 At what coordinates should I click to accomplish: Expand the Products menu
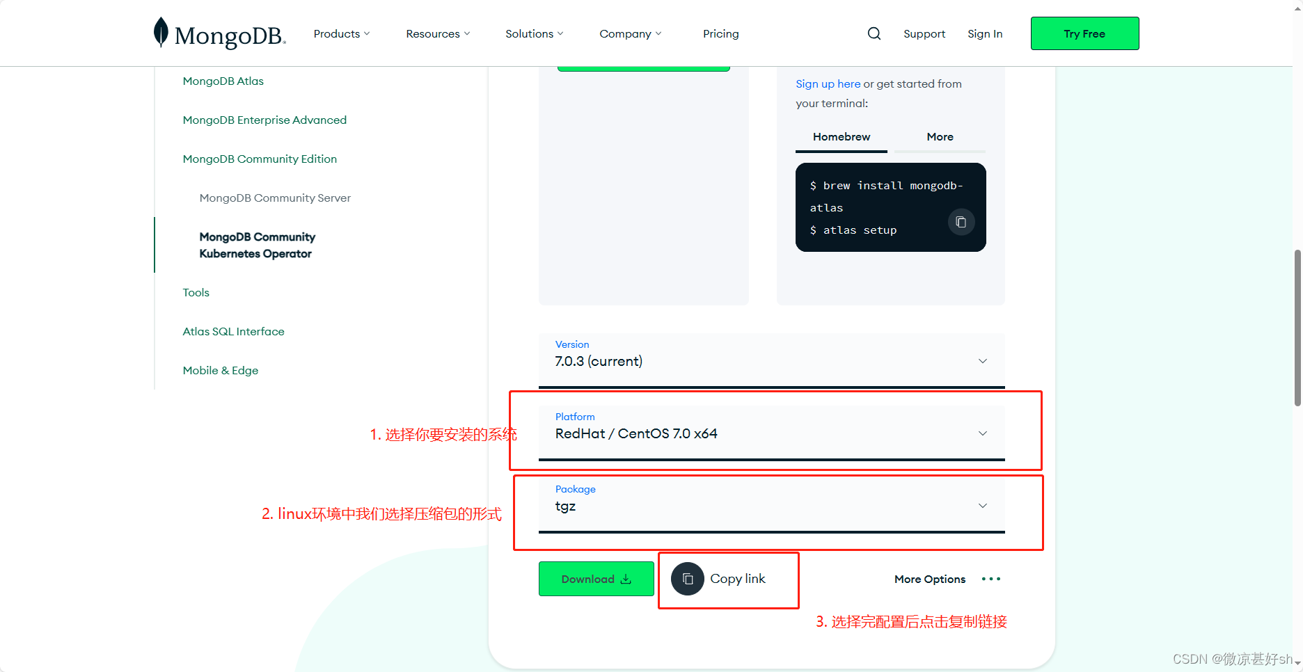341,33
